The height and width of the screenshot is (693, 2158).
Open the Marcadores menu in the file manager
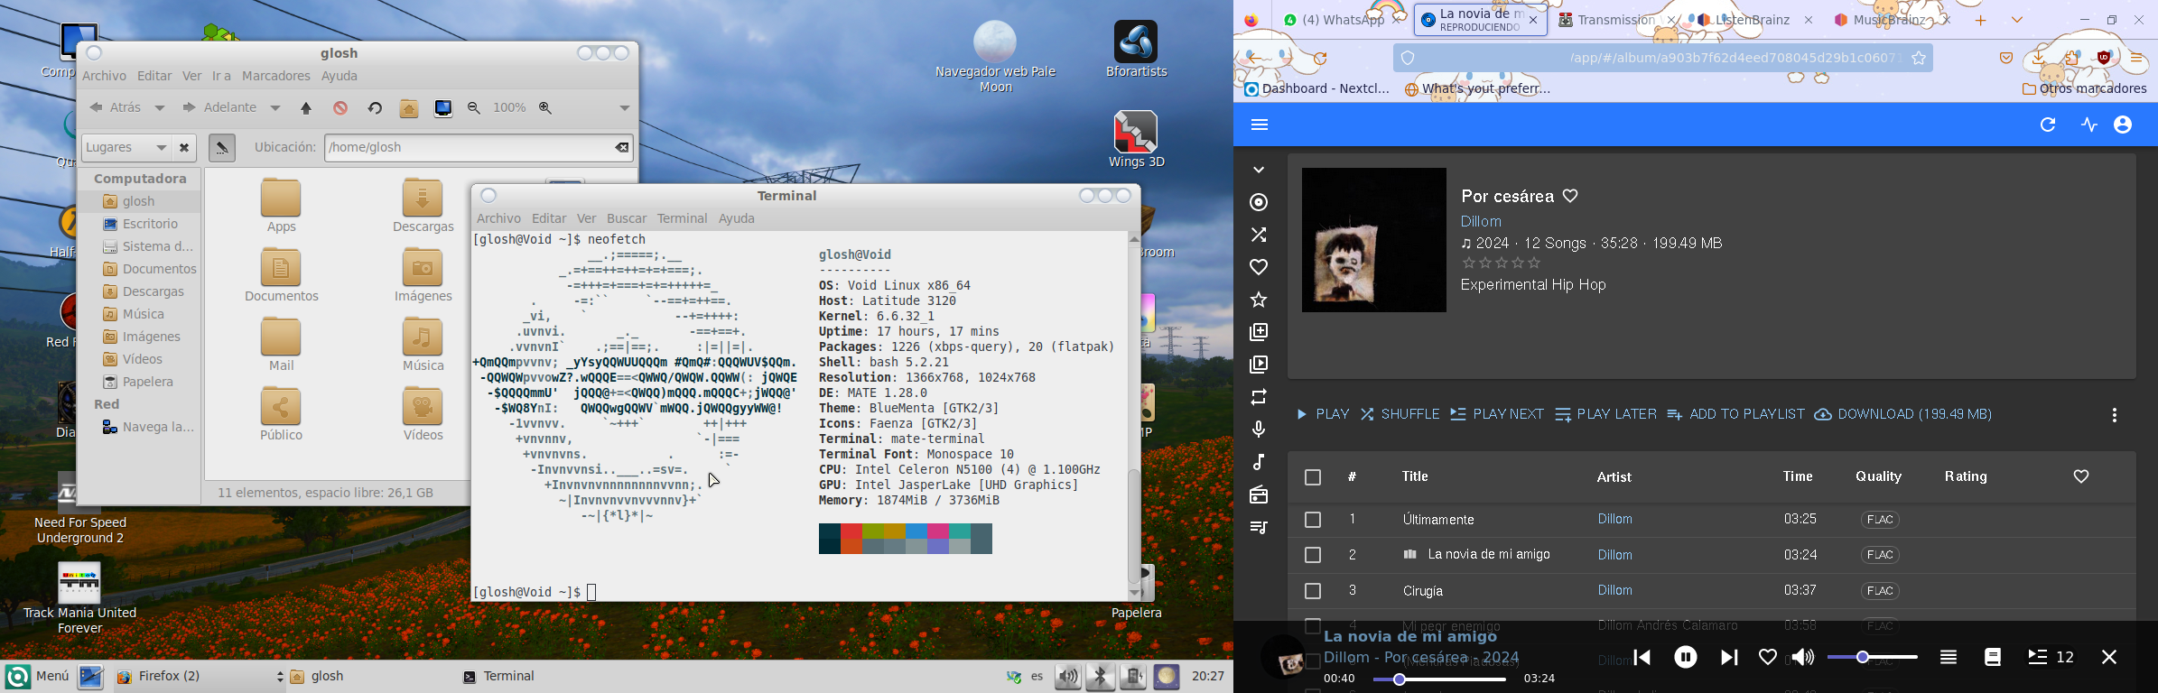(276, 76)
